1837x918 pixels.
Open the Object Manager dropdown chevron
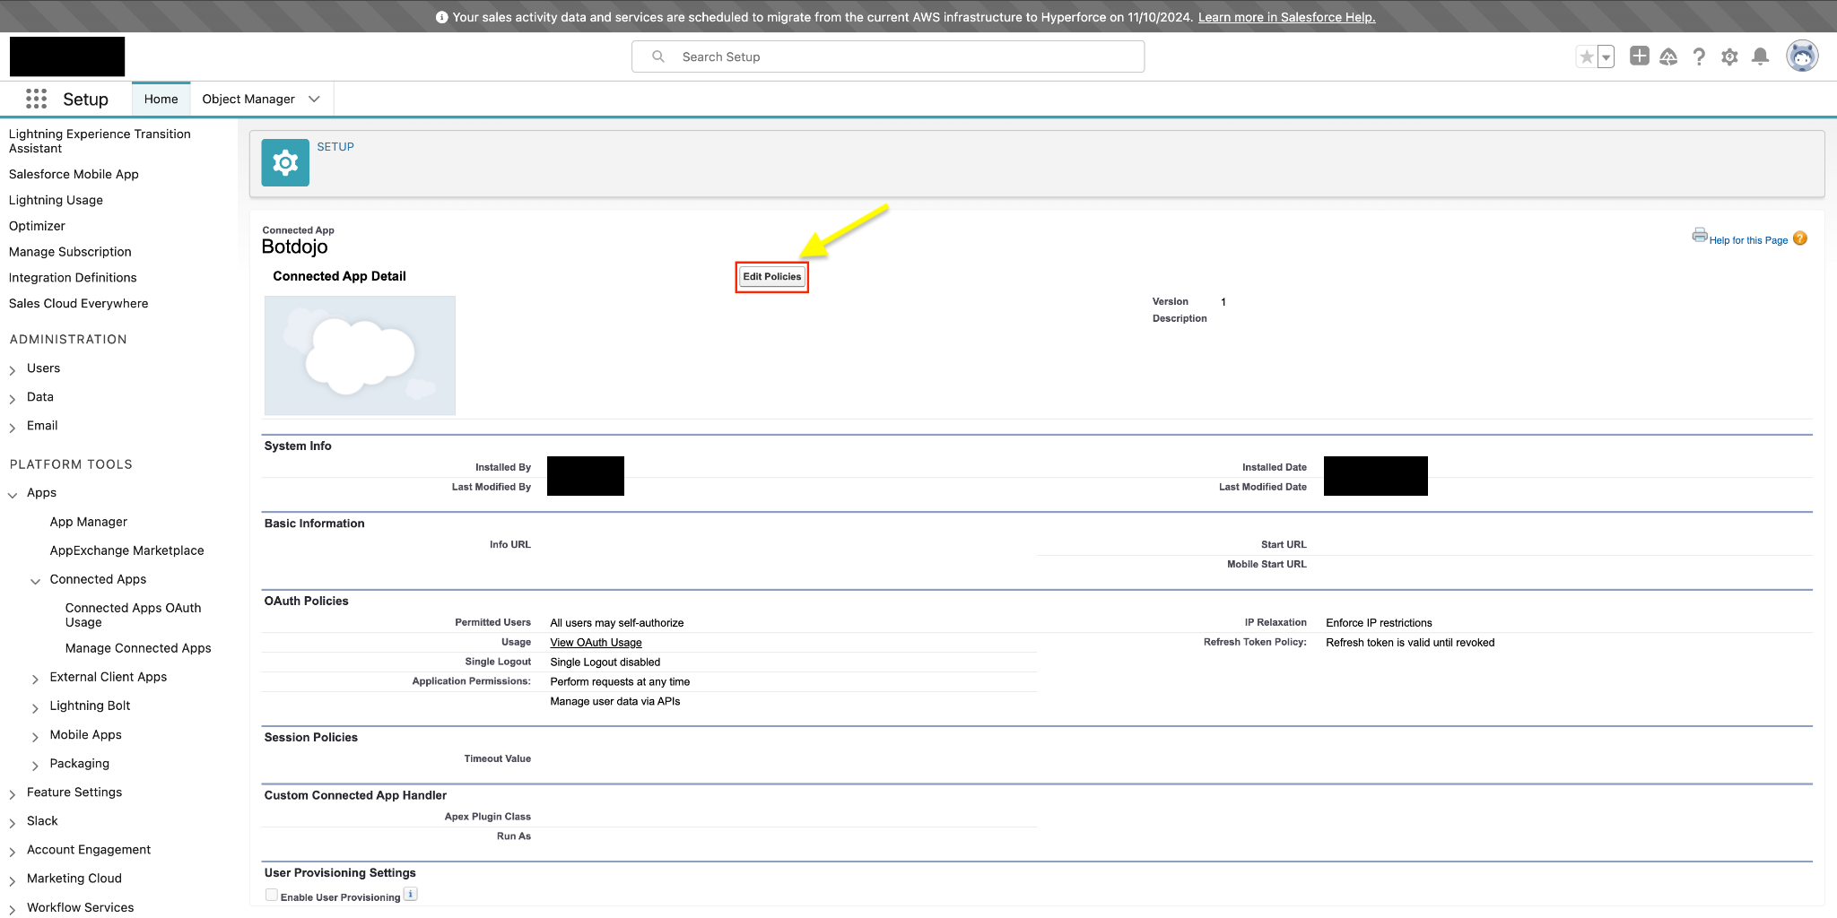314,99
